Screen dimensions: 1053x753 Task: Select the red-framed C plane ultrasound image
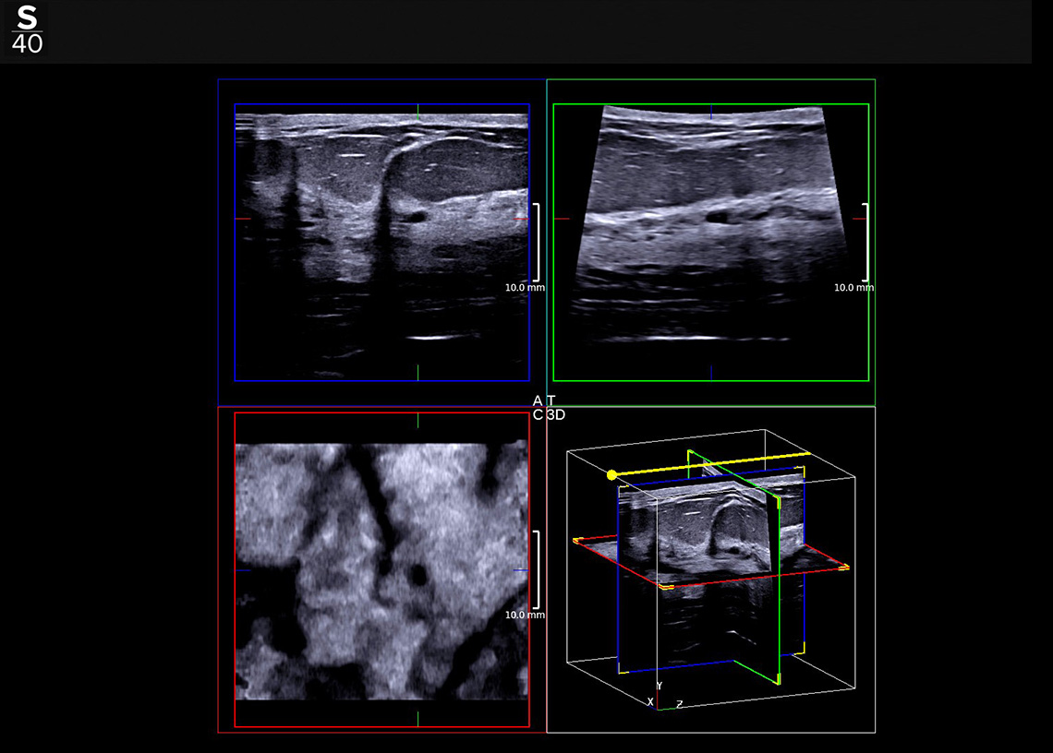click(382, 569)
